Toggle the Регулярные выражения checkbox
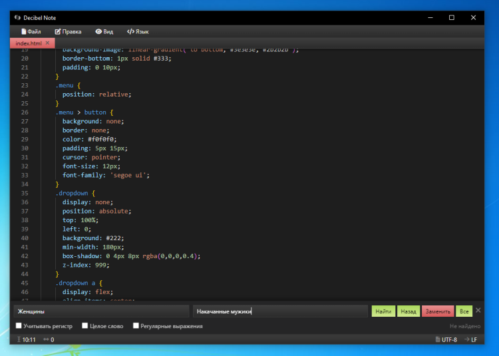Image resolution: width=499 pixels, height=356 pixels. (x=136, y=326)
